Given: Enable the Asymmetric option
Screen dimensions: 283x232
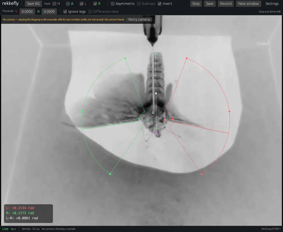Looking at the screenshot, I should coord(113,4).
